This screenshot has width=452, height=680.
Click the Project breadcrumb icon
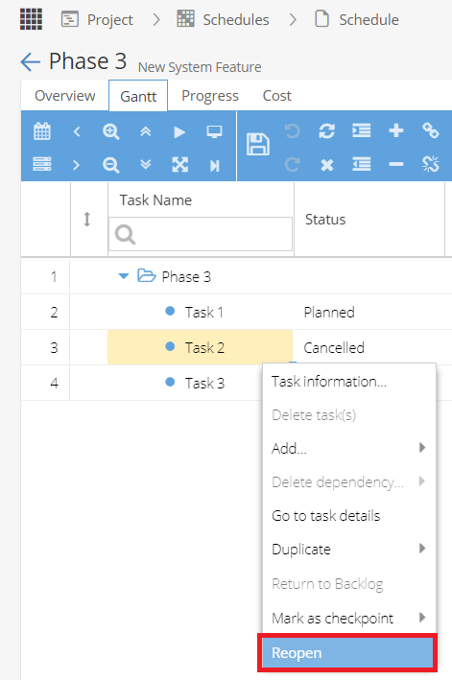point(70,19)
